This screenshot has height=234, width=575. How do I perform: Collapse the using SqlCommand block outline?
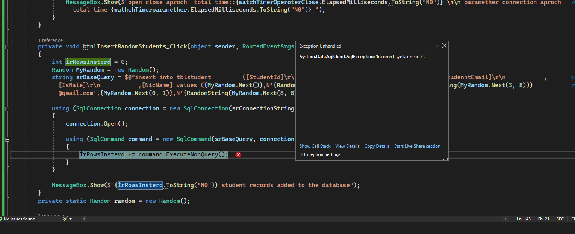coord(7,139)
